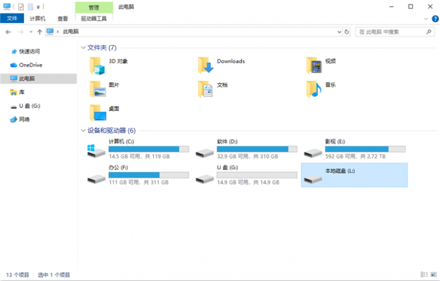Click the C: drive usage bar

[x=149, y=149]
